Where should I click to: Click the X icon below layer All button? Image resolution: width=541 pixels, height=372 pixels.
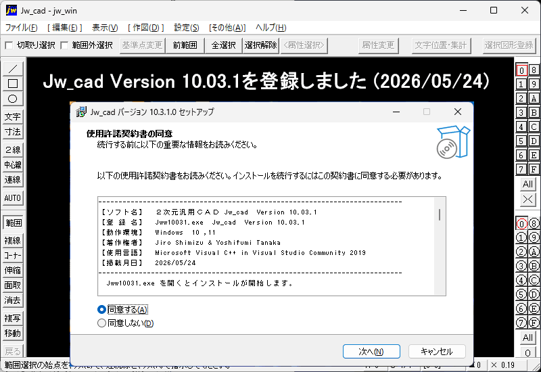point(527,199)
